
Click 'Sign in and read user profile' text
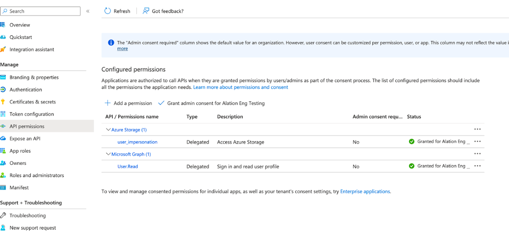click(x=248, y=166)
